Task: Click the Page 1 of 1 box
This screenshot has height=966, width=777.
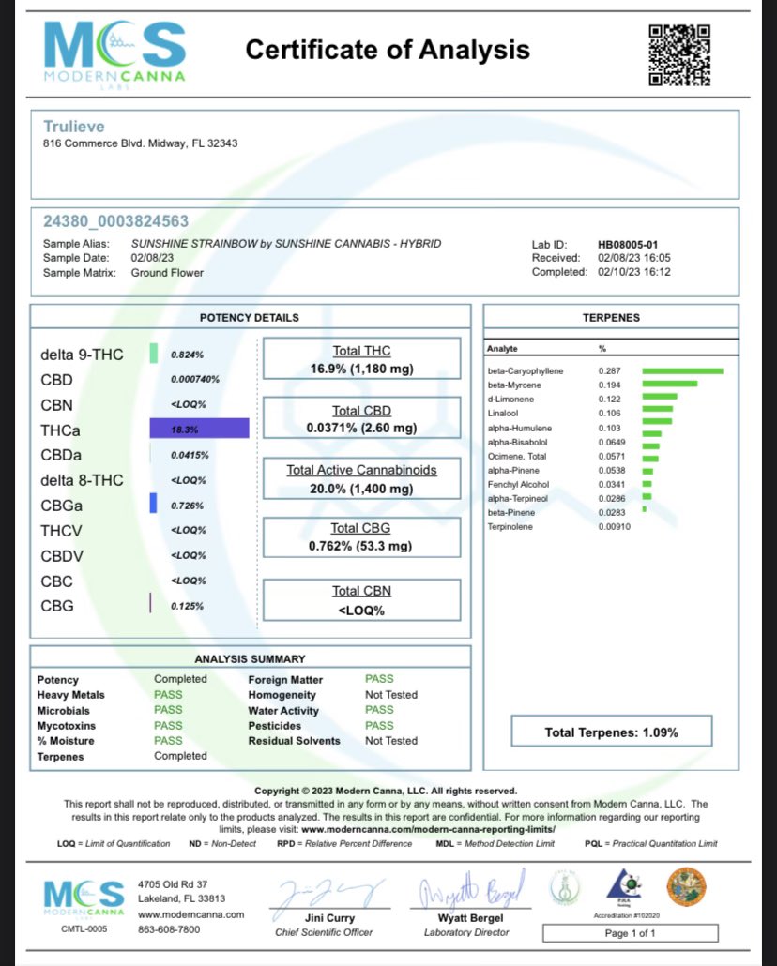Action: (631, 933)
